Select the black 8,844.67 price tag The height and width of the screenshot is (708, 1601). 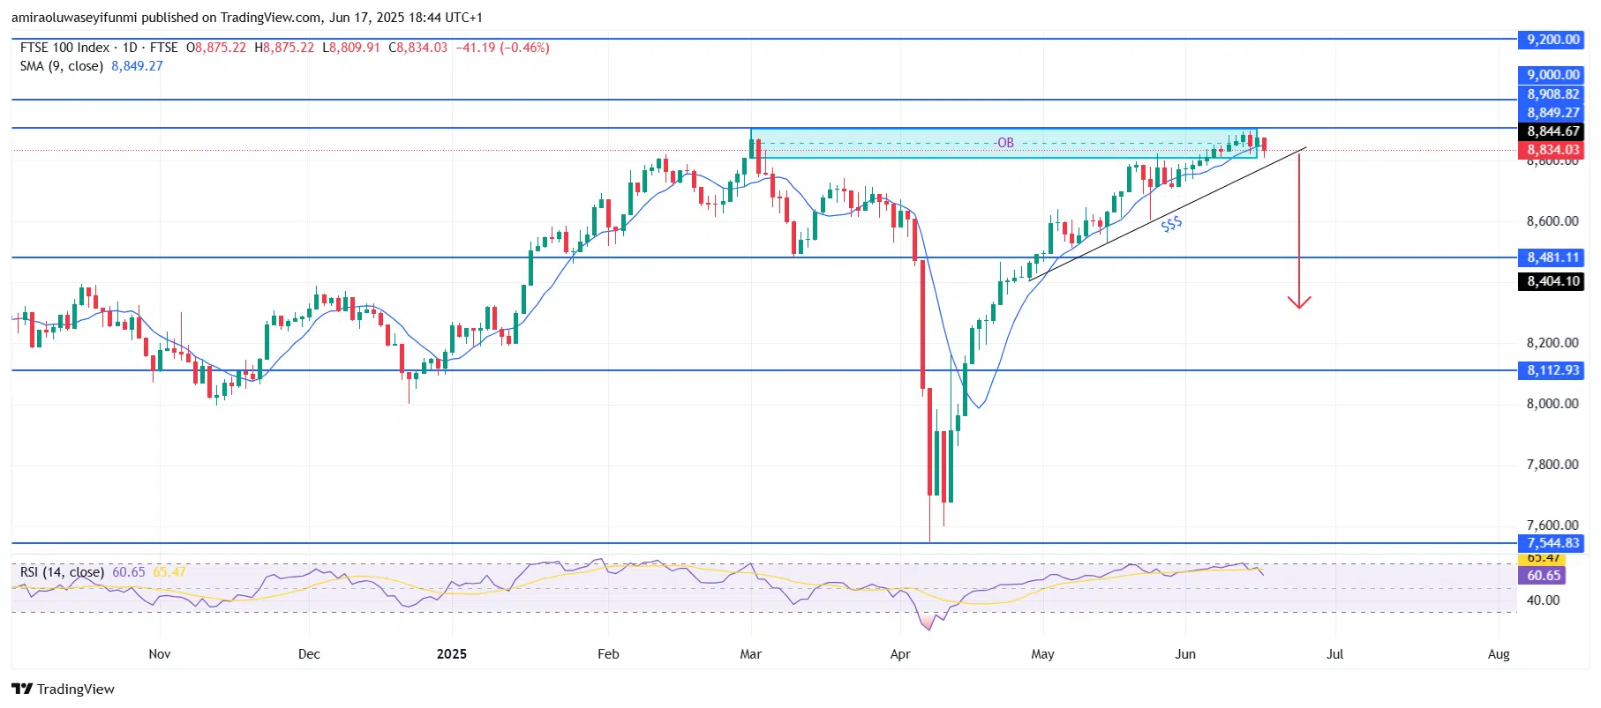(1552, 131)
